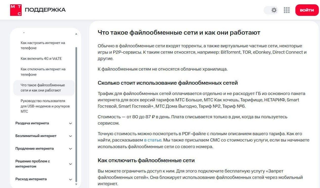Click sidebar scrollbar up arrow
320x188 pixels.
(x=76, y=34)
